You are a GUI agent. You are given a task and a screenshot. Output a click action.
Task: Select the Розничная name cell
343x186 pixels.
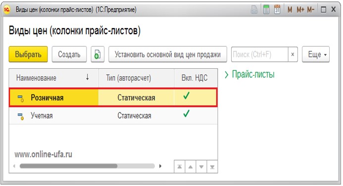tap(54, 97)
